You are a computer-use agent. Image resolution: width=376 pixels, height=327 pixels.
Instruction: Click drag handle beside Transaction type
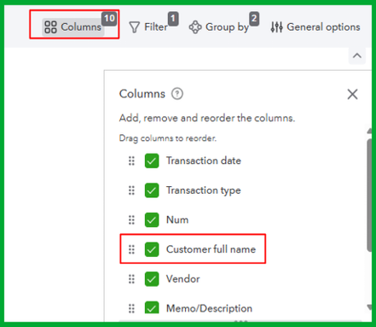click(131, 190)
